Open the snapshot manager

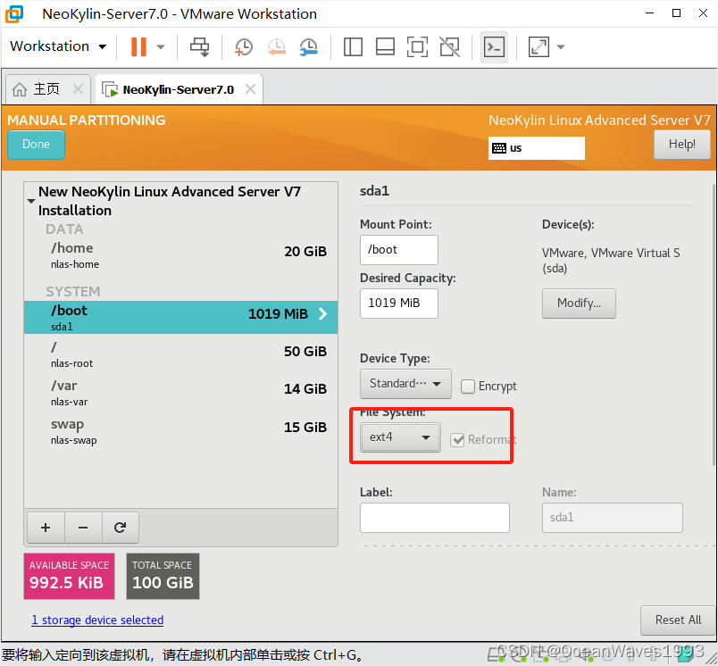click(309, 46)
